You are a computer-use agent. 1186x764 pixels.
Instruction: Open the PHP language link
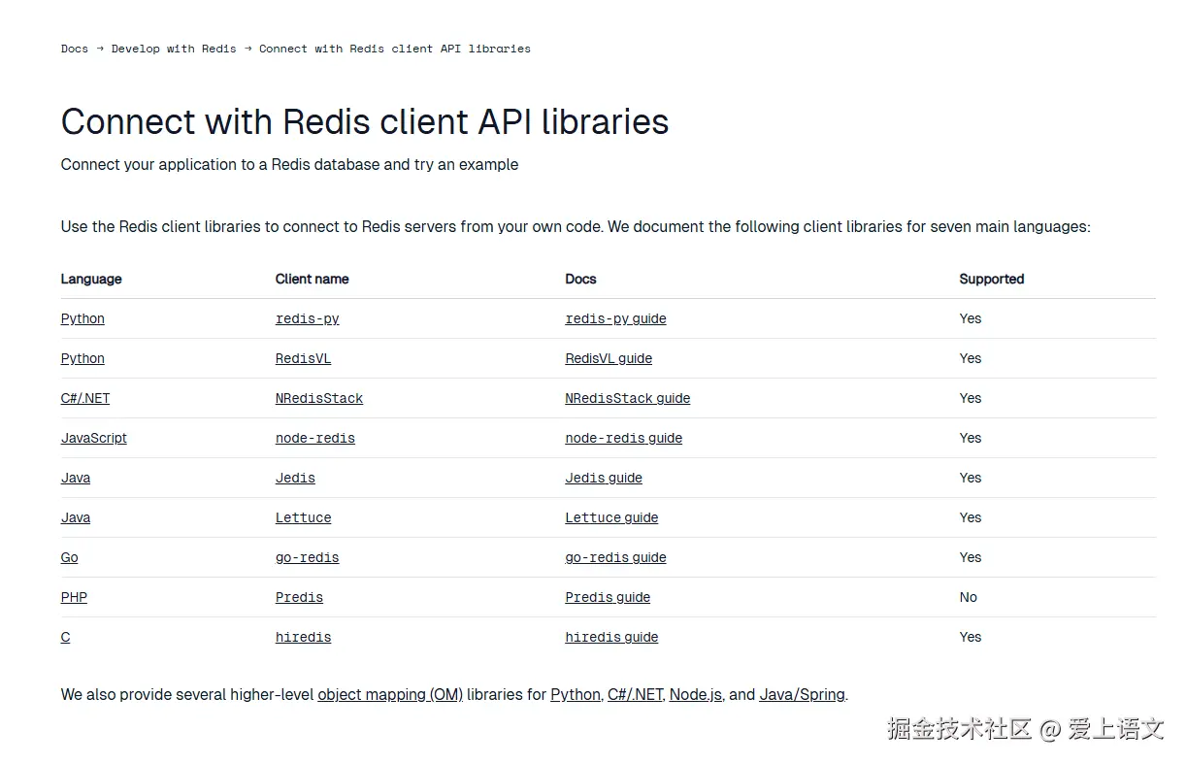[74, 597]
